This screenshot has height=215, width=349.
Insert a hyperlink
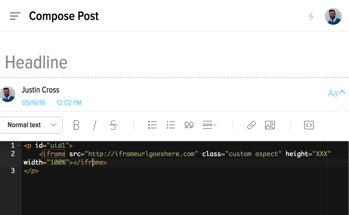(251, 125)
